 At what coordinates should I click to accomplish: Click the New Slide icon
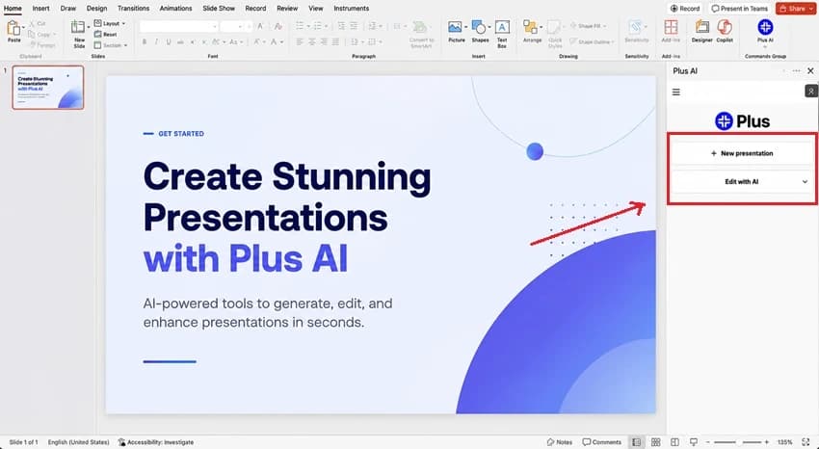pos(78,28)
